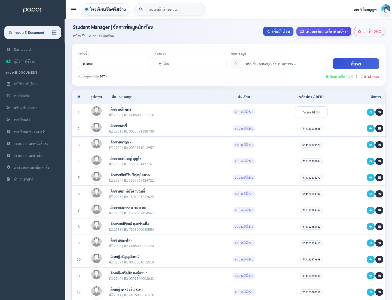
Task: Open Dashboard in the sidebar
Action: click(x=22, y=49)
